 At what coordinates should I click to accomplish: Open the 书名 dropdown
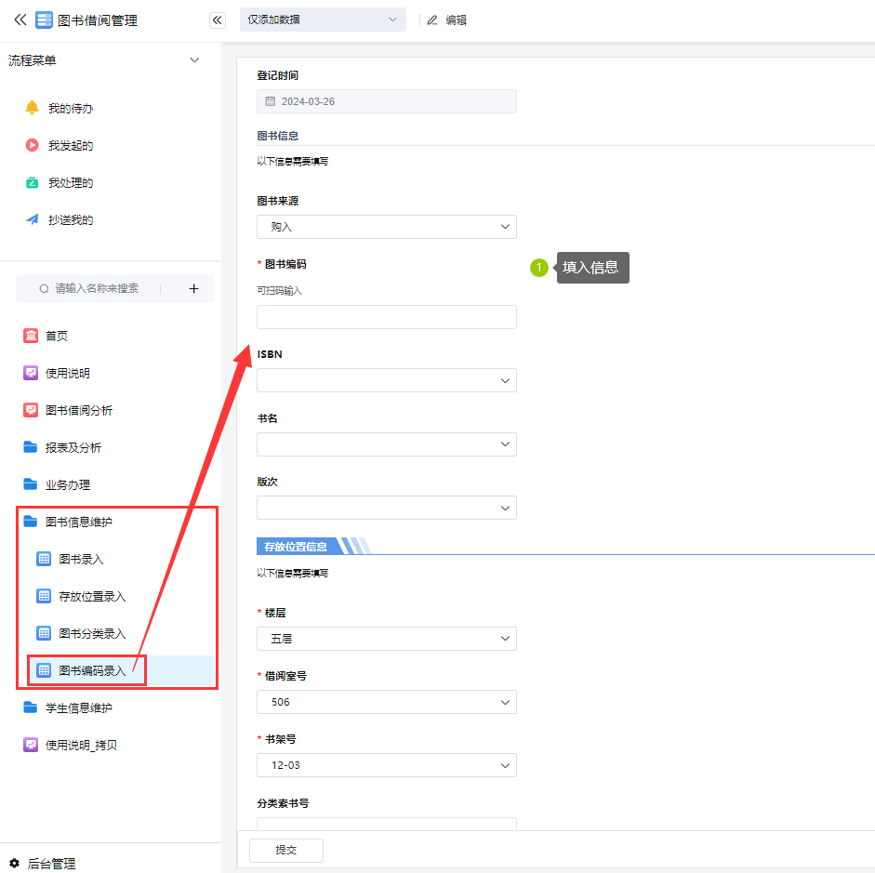387,444
